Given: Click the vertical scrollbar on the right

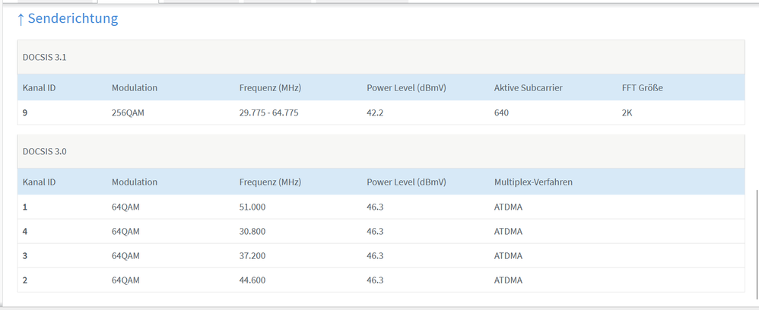Looking at the screenshot, I should (754, 243).
